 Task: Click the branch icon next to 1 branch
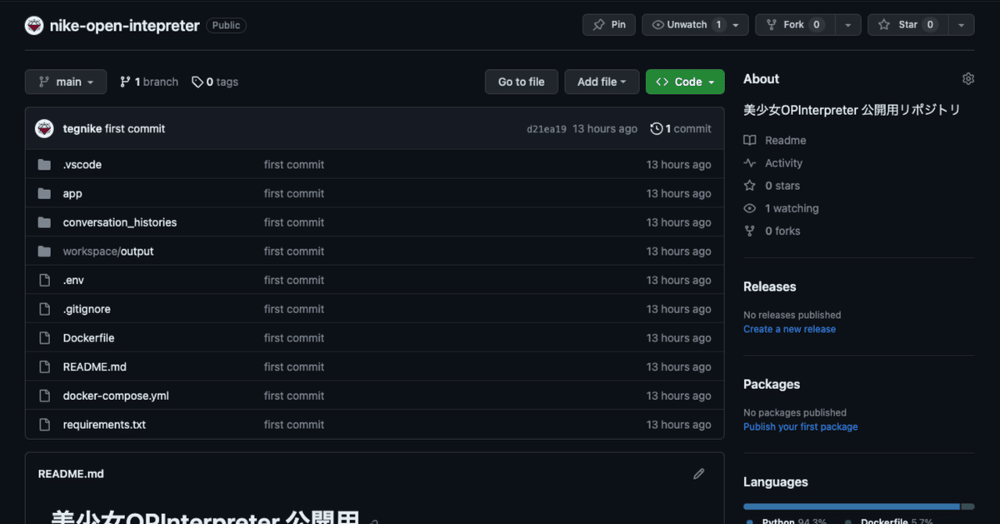point(125,82)
